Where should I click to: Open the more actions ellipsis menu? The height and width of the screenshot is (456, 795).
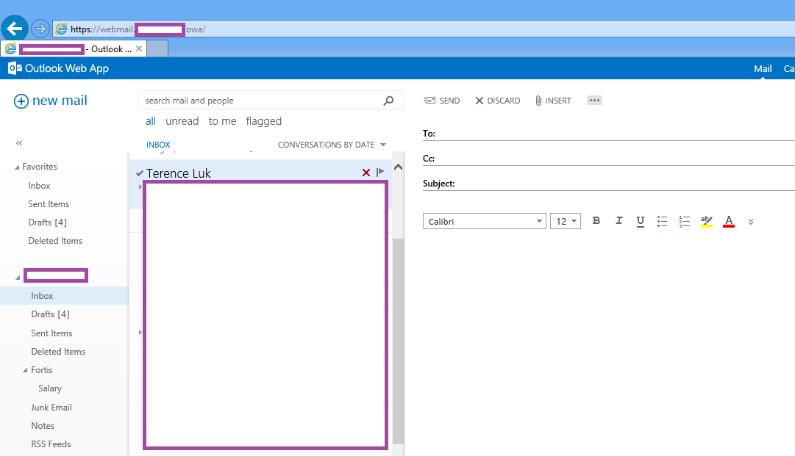coord(594,100)
